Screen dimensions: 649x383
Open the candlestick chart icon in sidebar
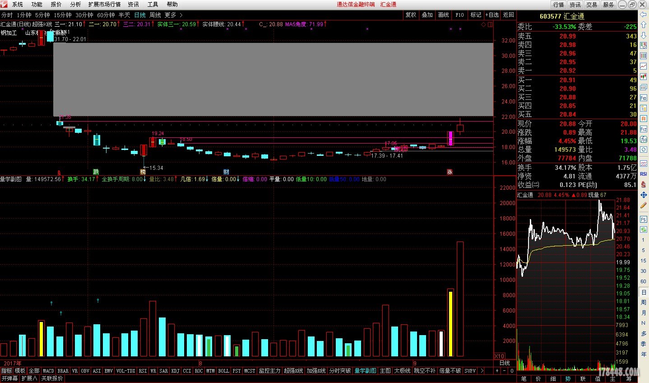pyautogui.click(x=644, y=76)
